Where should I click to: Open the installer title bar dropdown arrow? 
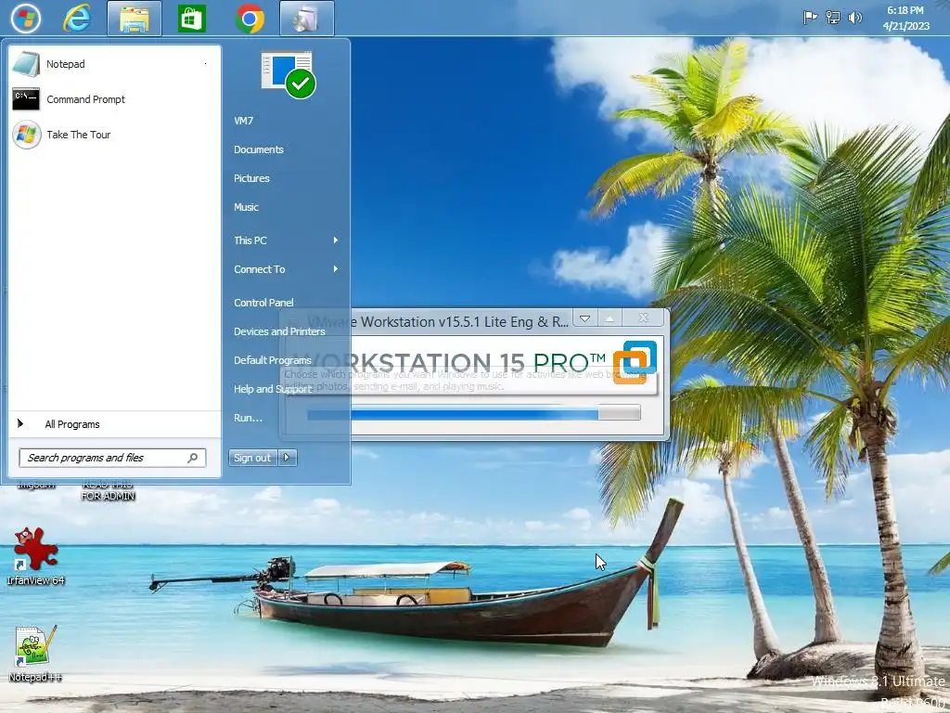(584, 319)
